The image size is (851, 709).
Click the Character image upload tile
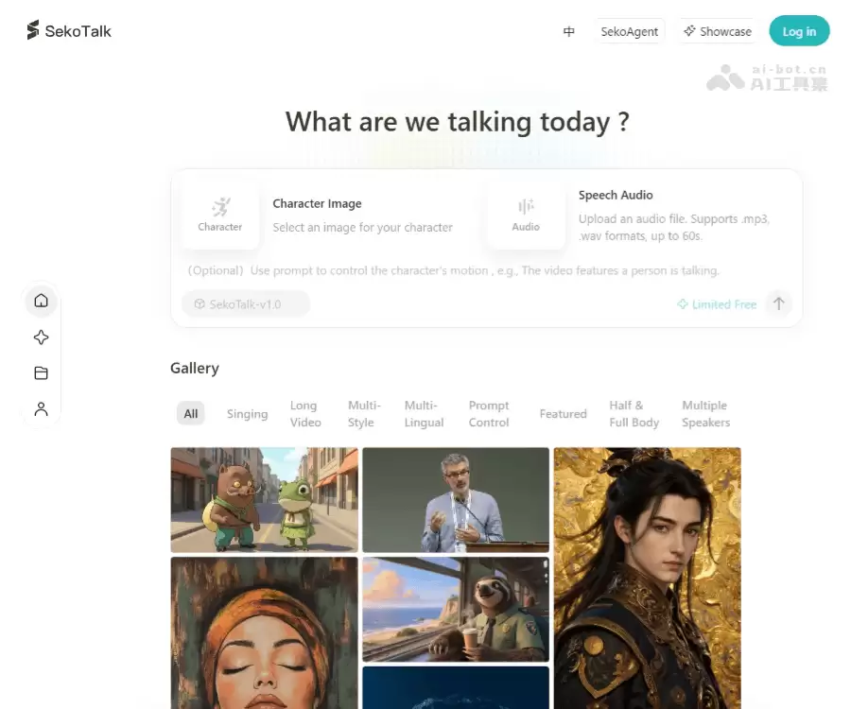point(219,216)
